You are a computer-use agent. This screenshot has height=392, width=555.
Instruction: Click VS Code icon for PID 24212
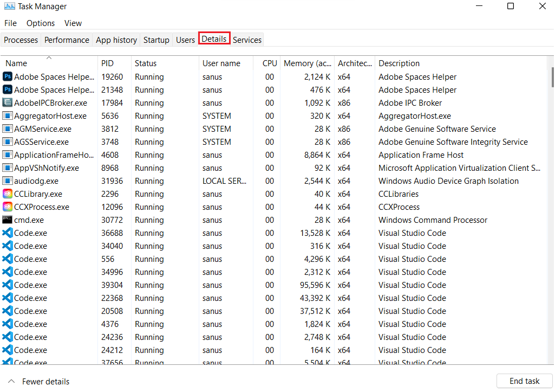[8, 350]
